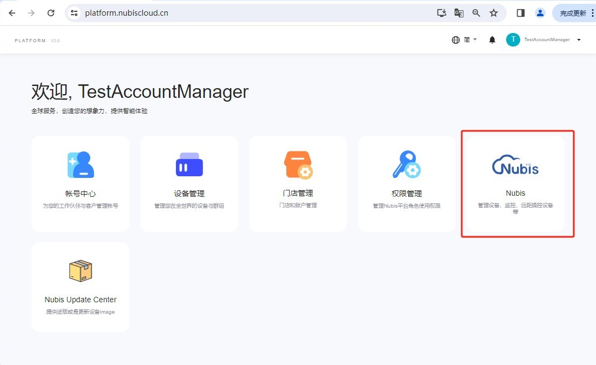Click the address bar URL platform.nubiscloud.cn
596x365 pixels.
(x=127, y=13)
